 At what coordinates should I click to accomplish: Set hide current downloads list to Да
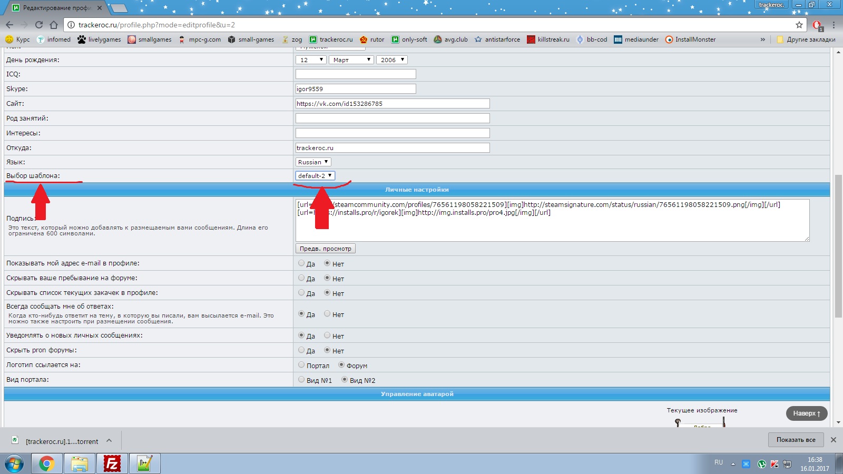[301, 292]
